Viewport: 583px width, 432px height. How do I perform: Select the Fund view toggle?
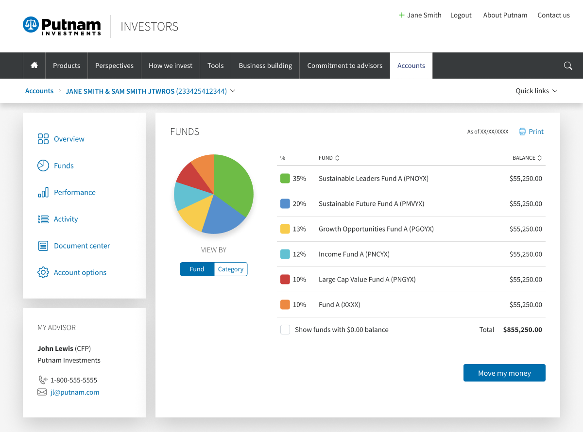(x=197, y=269)
